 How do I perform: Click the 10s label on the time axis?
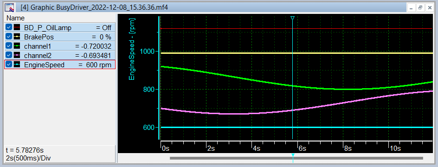tap(395, 148)
